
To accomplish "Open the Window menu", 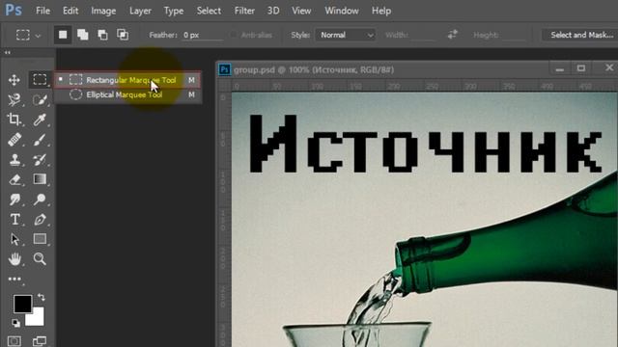I will coord(341,11).
